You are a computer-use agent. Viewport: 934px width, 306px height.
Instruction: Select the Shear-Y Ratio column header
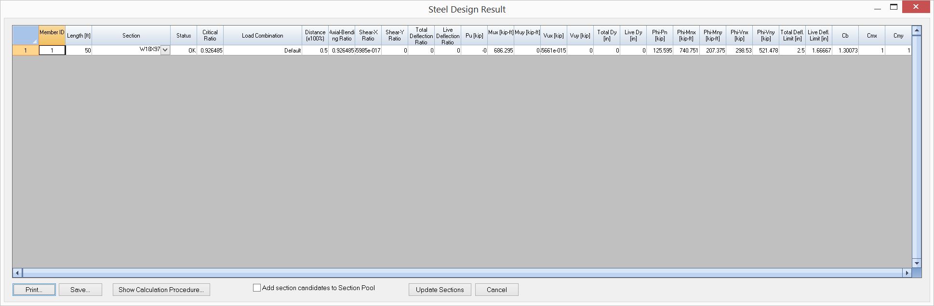[x=395, y=36]
